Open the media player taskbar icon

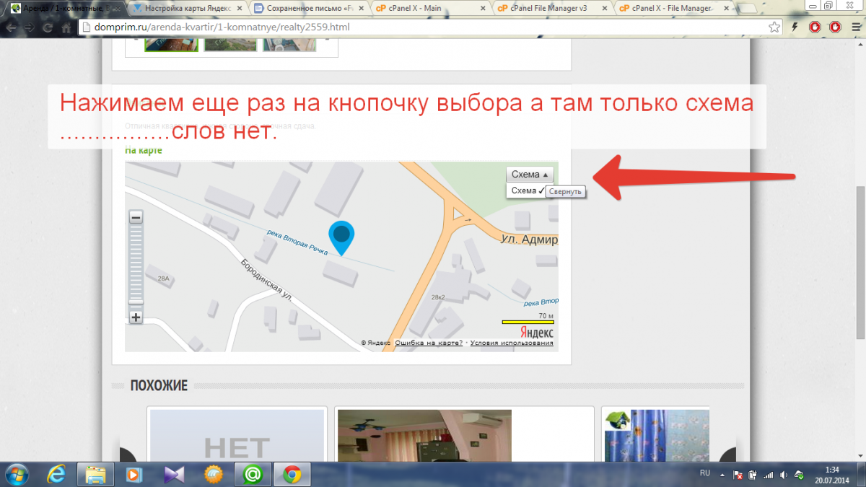(135, 474)
